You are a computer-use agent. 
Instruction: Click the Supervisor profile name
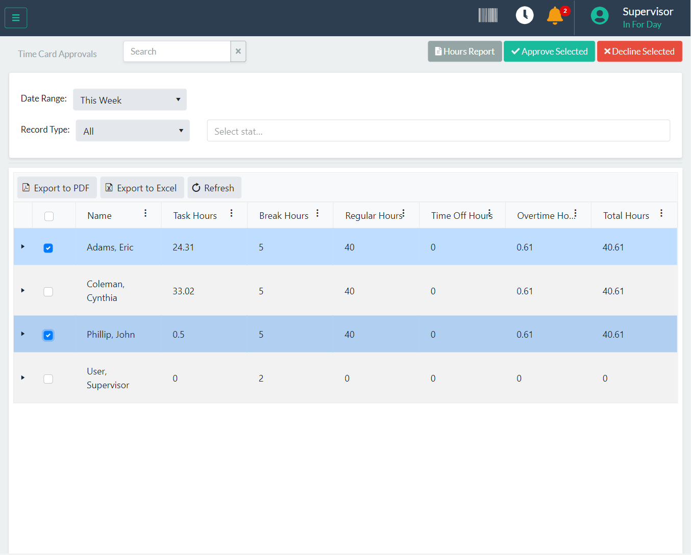(648, 11)
